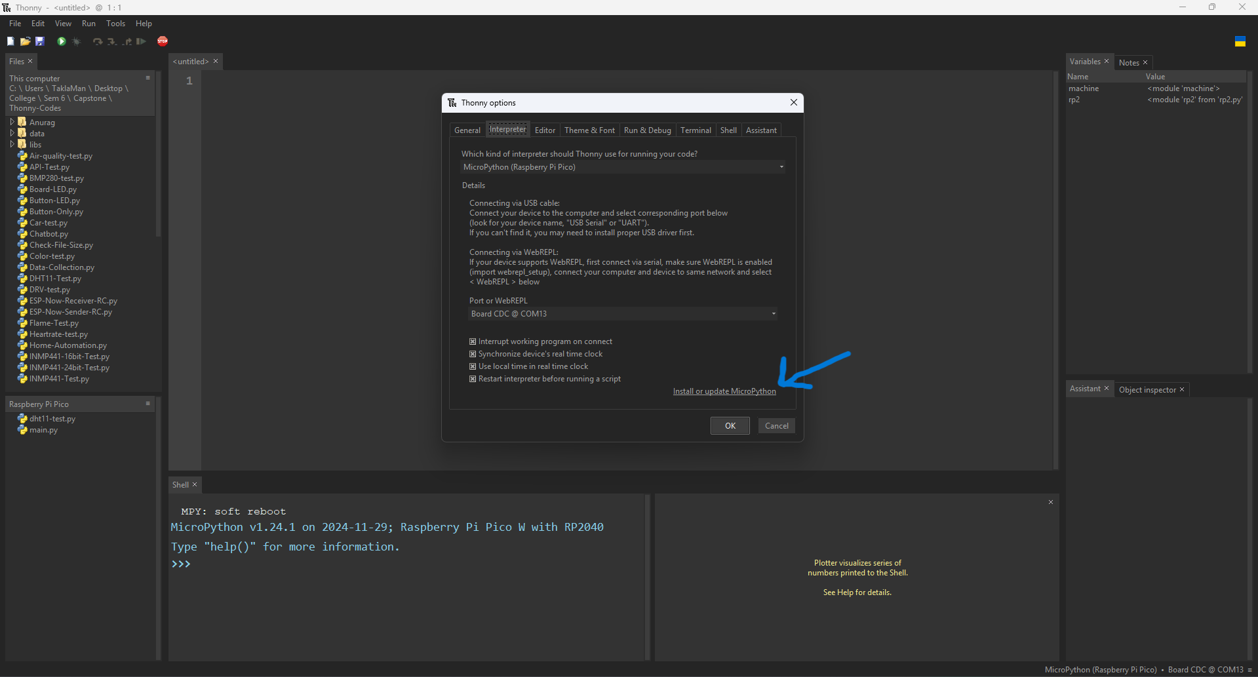Click See Help for details link

click(857, 592)
